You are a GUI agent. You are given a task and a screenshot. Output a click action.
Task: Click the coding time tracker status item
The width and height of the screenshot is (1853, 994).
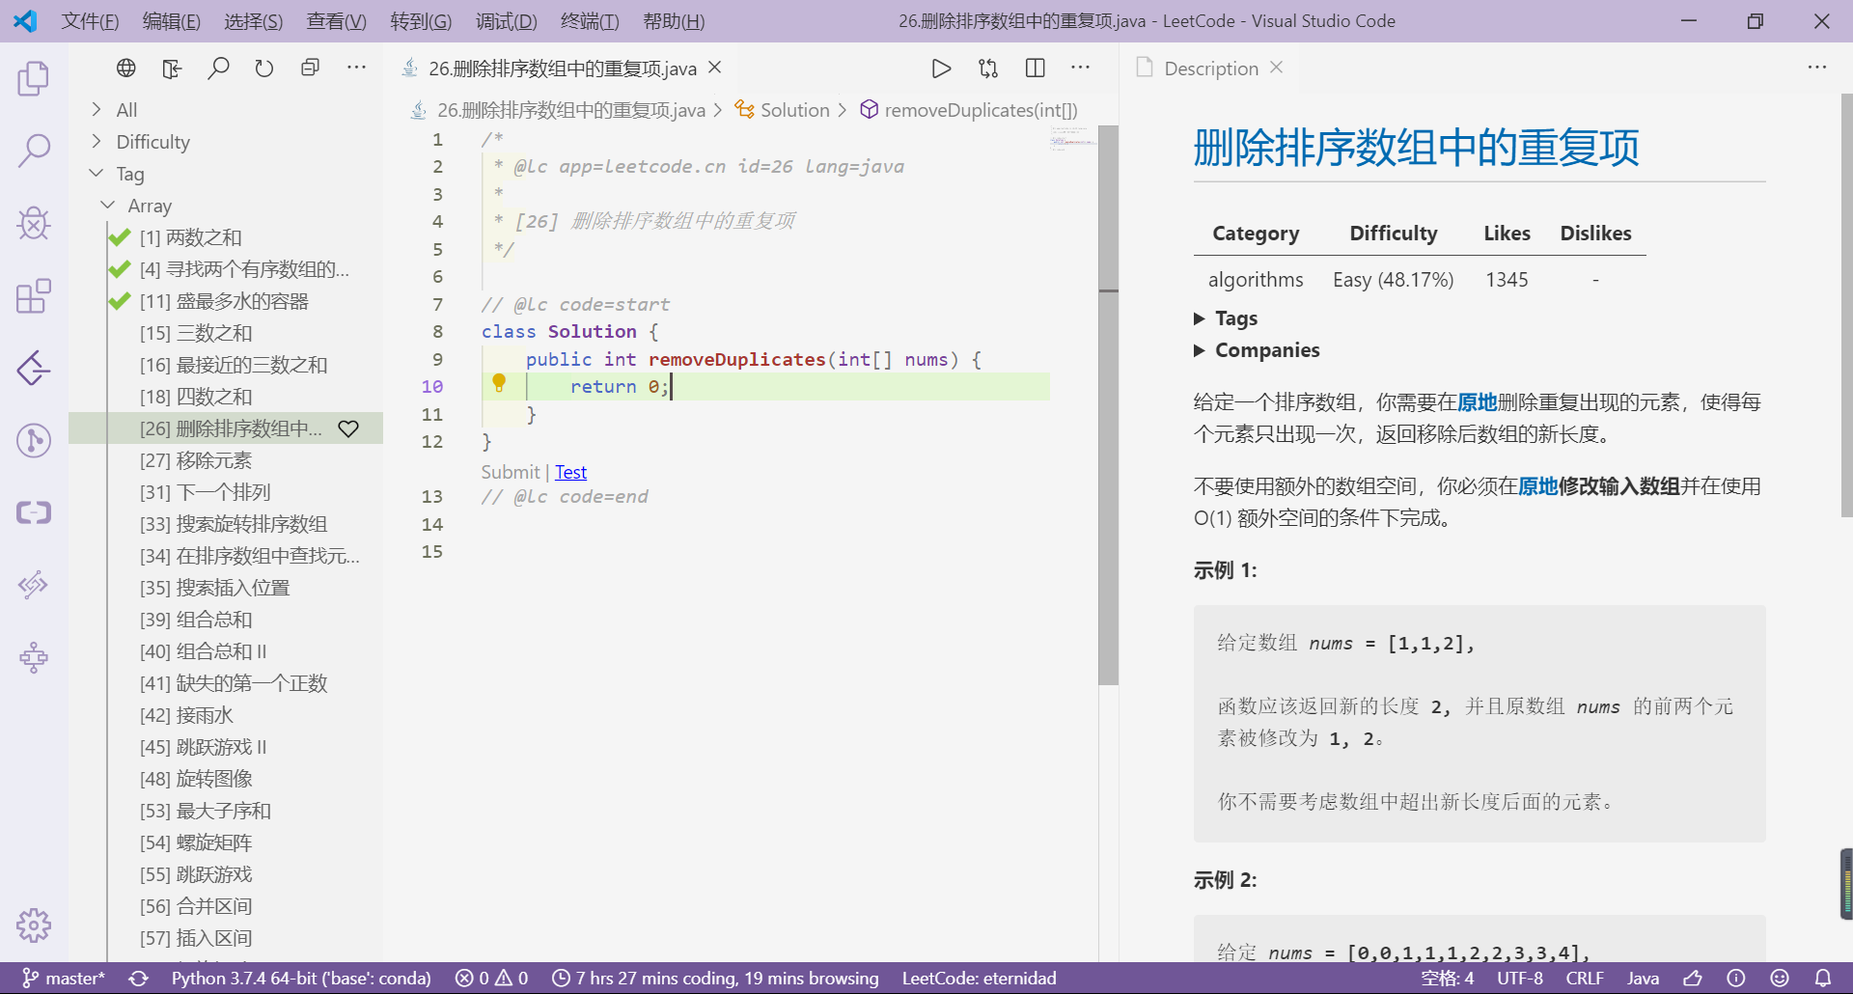tap(714, 979)
